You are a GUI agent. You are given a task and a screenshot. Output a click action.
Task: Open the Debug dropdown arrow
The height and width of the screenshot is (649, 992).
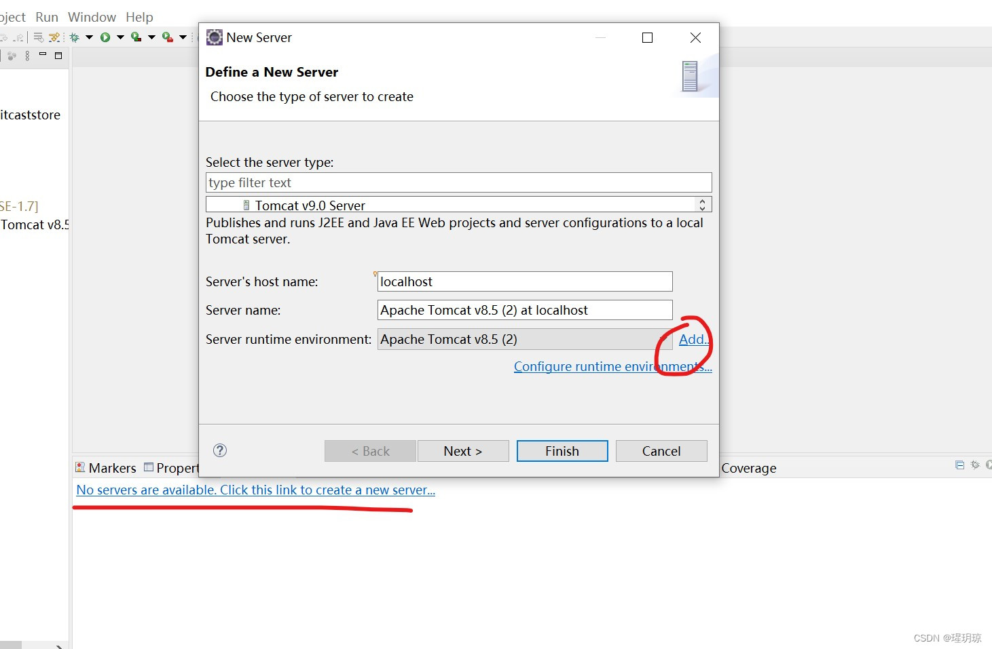(x=89, y=37)
